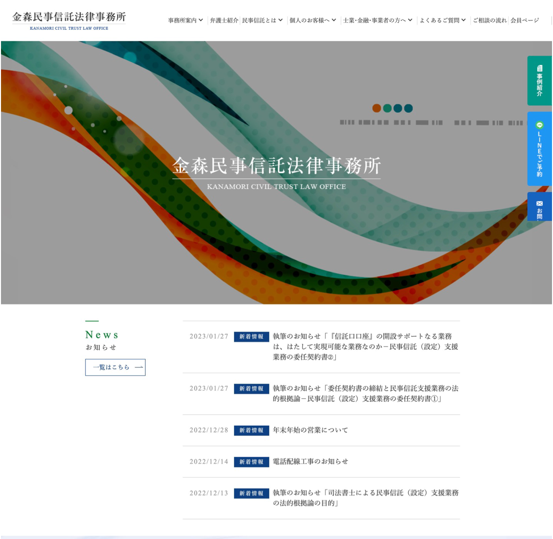The image size is (553, 539).
Task: Open the 年末年始の営業について news
Action: click(310, 430)
